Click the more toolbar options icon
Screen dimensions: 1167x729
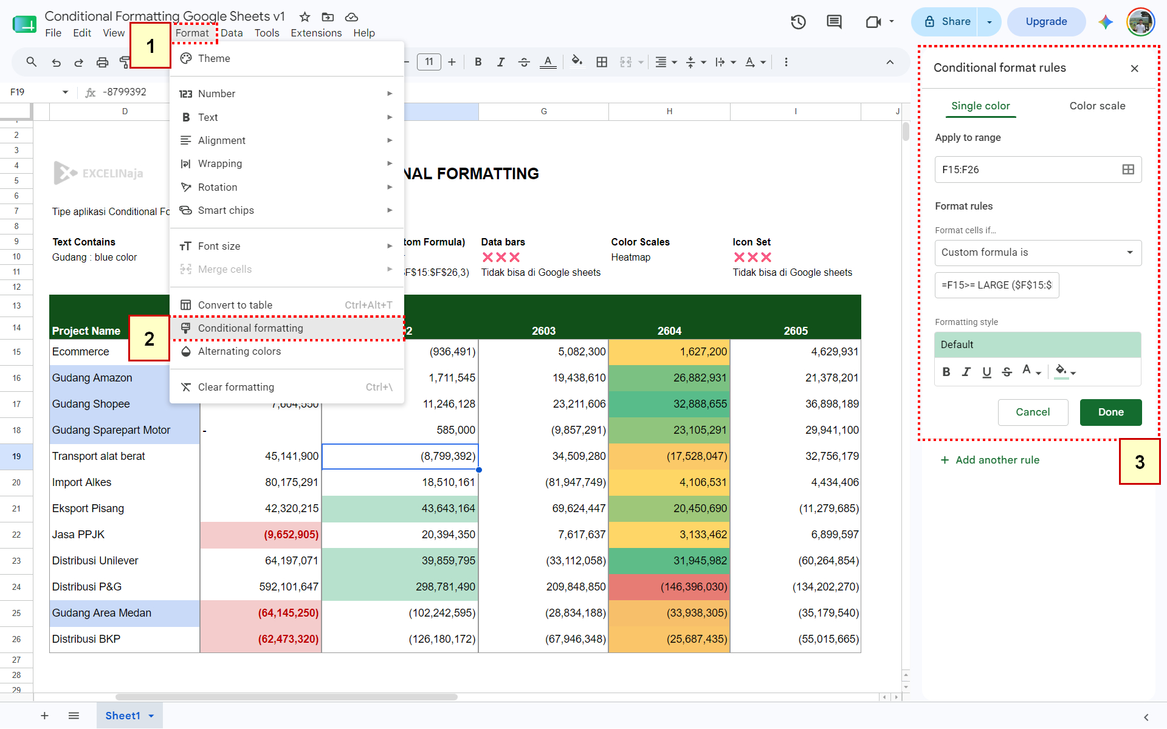tap(786, 62)
